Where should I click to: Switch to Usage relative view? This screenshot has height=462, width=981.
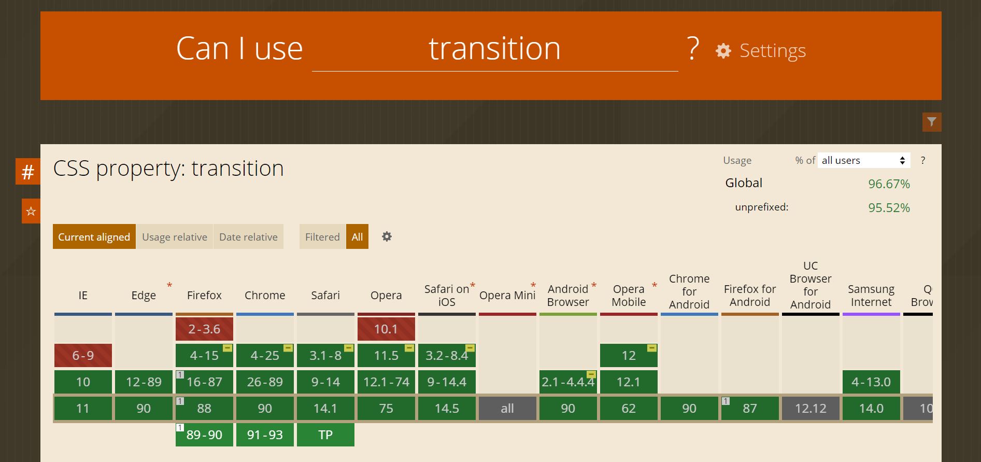point(175,236)
